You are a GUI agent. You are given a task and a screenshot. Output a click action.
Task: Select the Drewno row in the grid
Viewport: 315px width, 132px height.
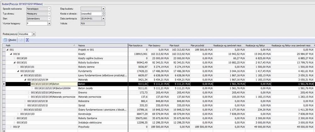pos(101,93)
